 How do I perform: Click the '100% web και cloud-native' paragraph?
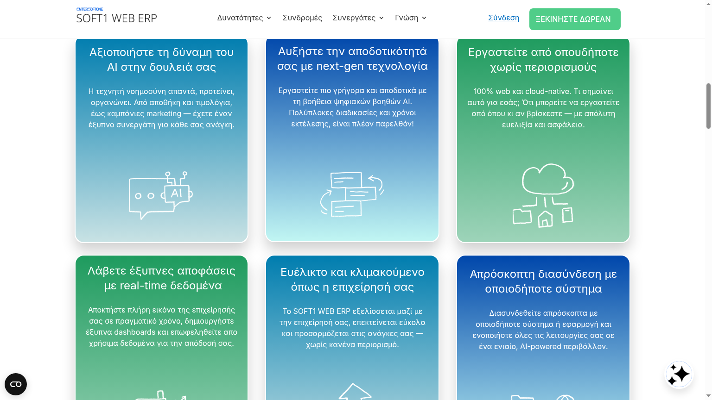(x=543, y=108)
